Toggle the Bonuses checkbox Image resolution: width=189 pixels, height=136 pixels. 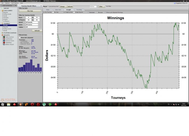click(97, 12)
